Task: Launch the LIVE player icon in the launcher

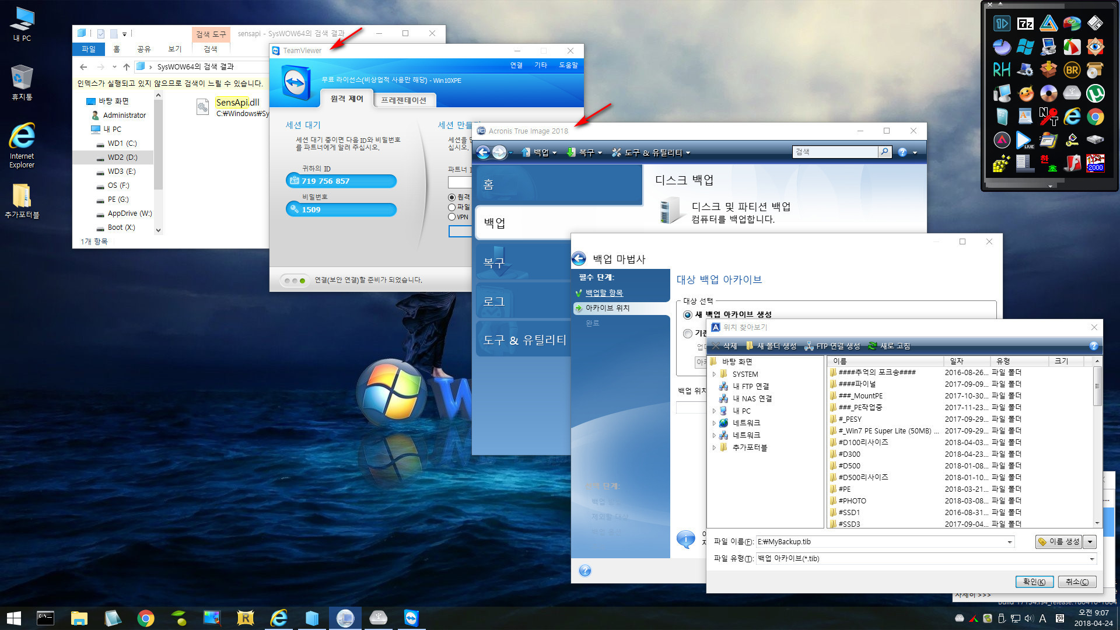Action: point(1025,140)
